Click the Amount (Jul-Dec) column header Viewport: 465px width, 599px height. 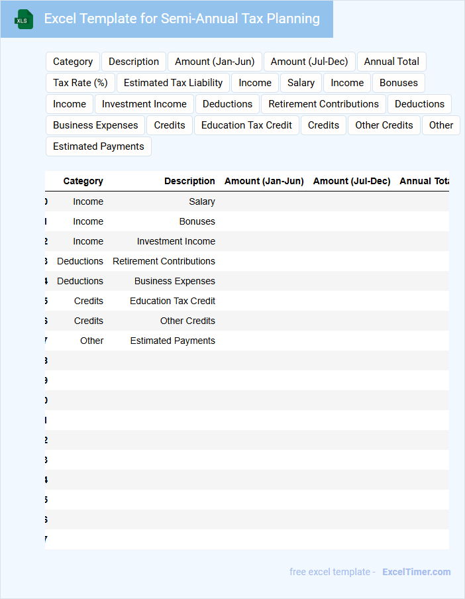click(x=352, y=181)
